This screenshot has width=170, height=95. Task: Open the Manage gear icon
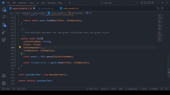click(x=4, y=83)
